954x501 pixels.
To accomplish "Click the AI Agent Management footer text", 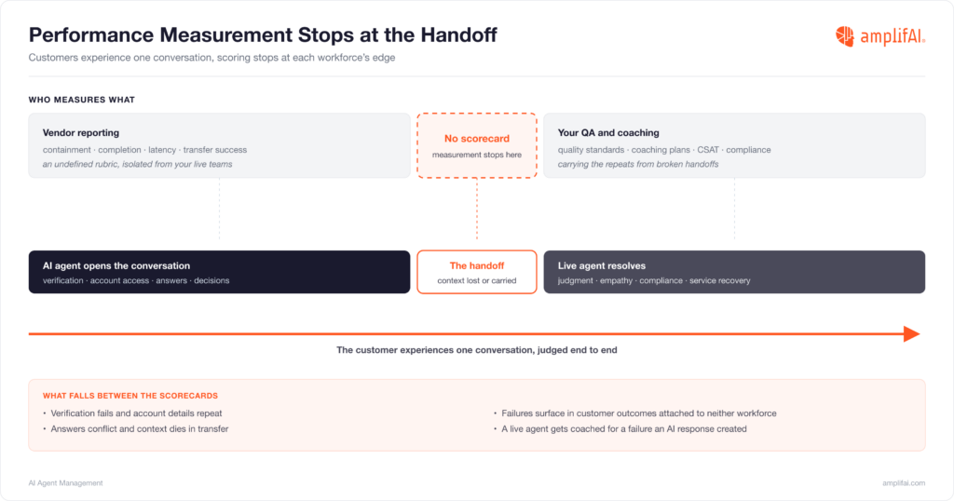I will tap(66, 482).
